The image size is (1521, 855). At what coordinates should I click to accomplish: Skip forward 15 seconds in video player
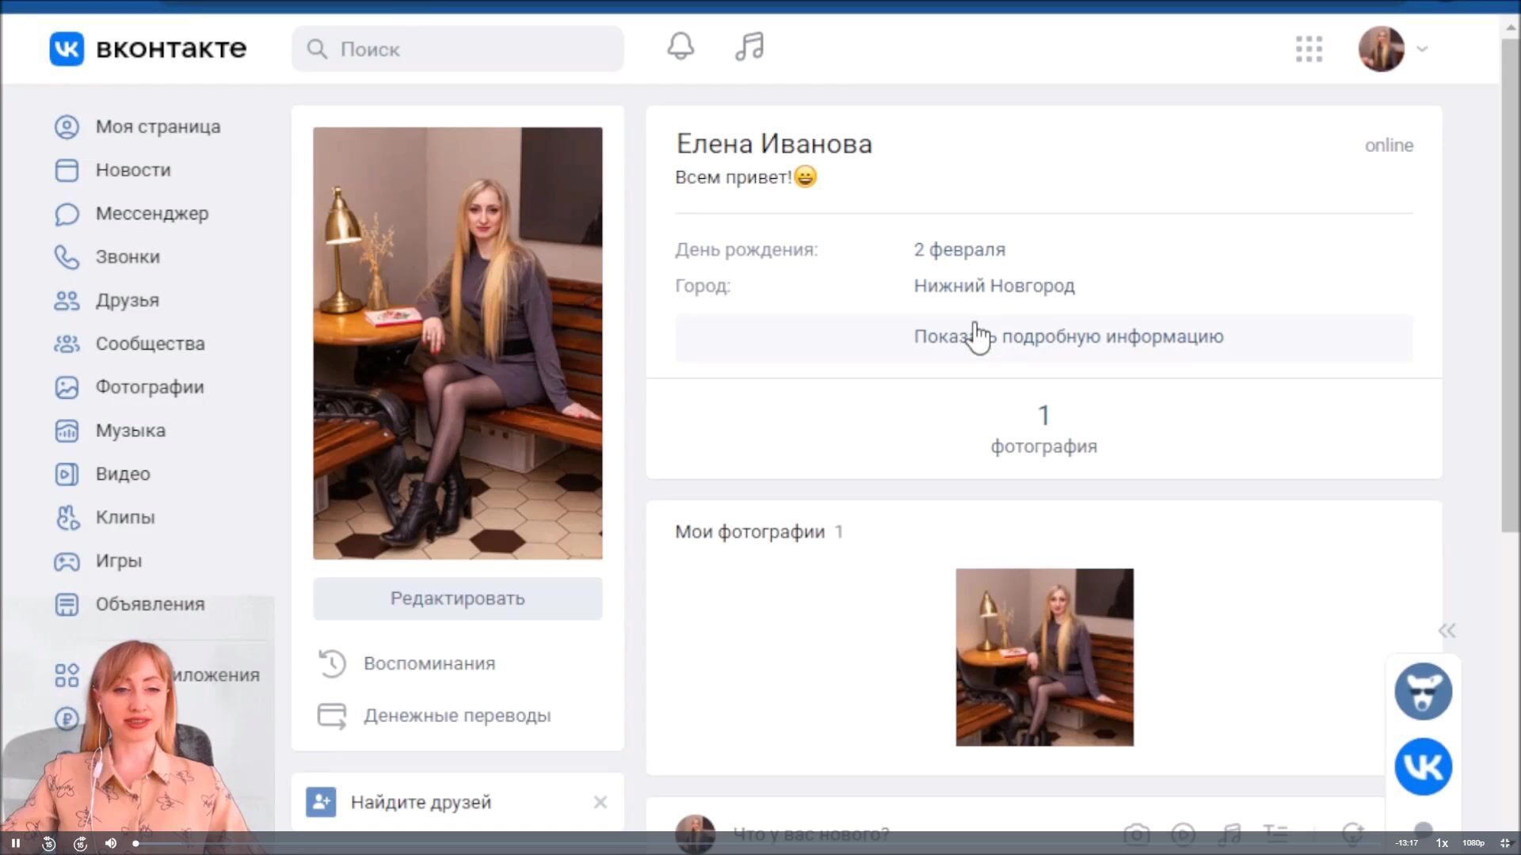point(80,843)
